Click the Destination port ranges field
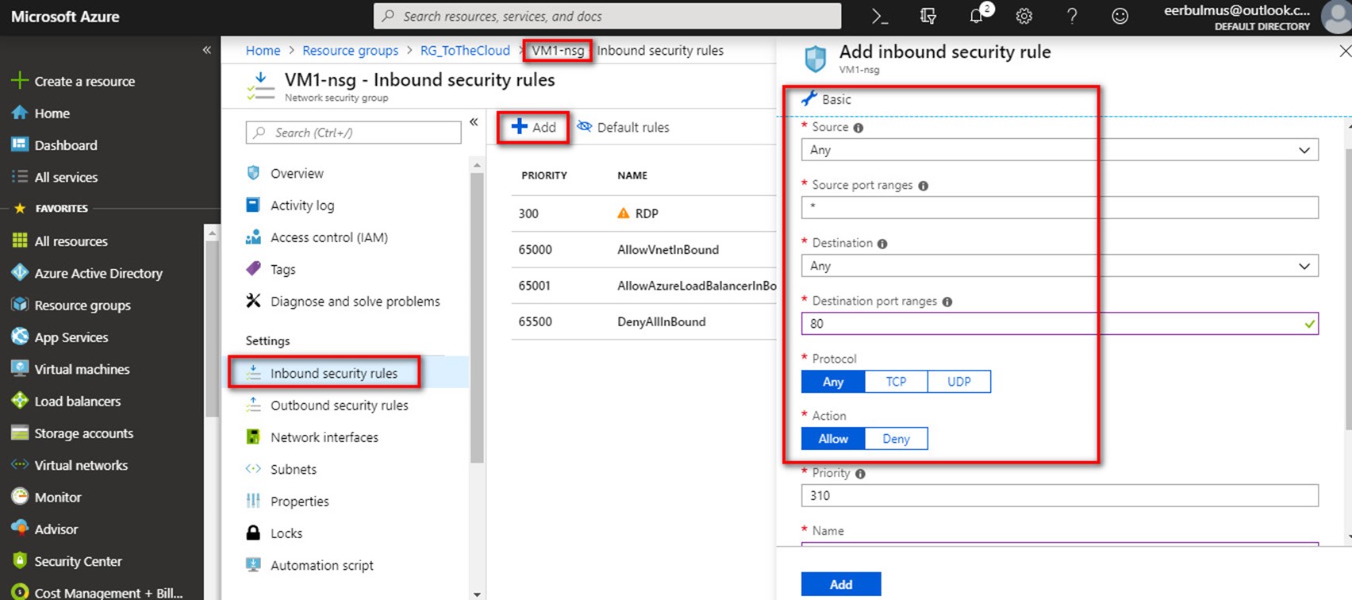The image size is (1352, 600). pos(1060,324)
